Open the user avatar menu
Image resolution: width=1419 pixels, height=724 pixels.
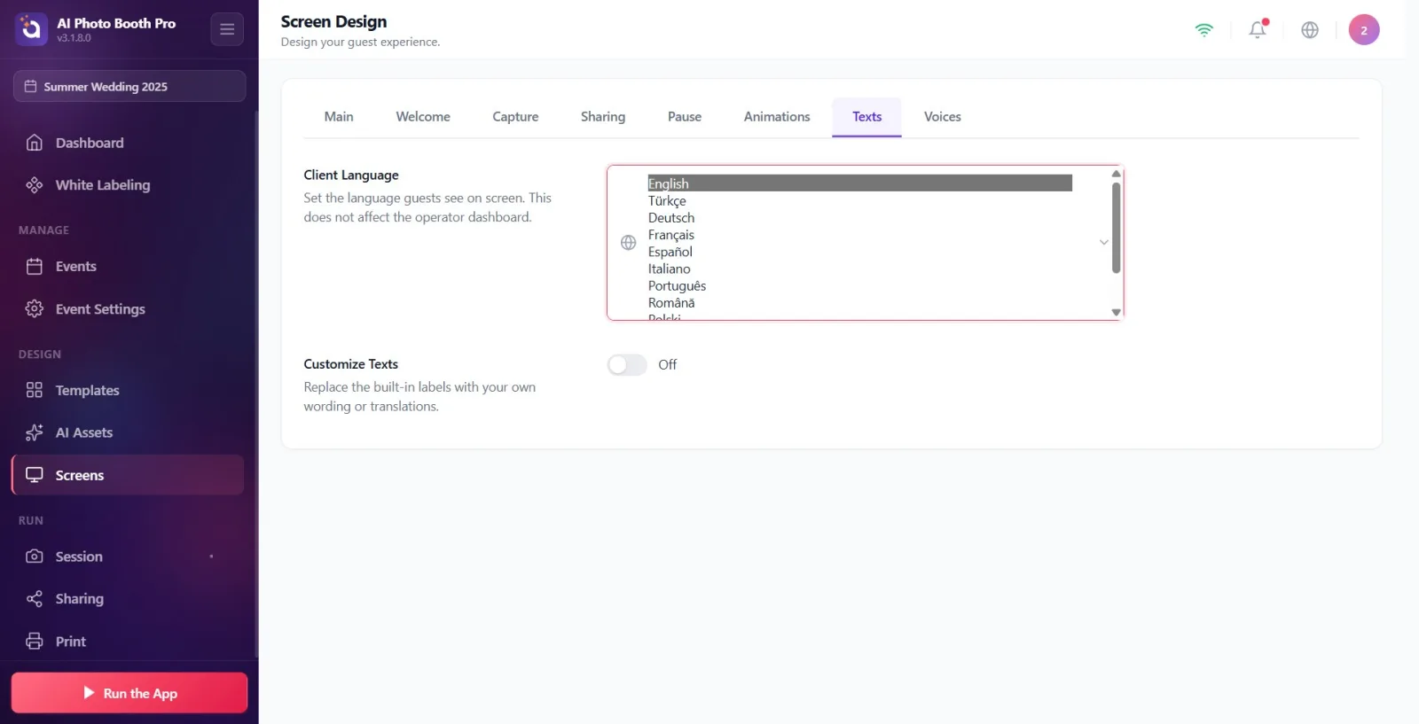pos(1364,30)
